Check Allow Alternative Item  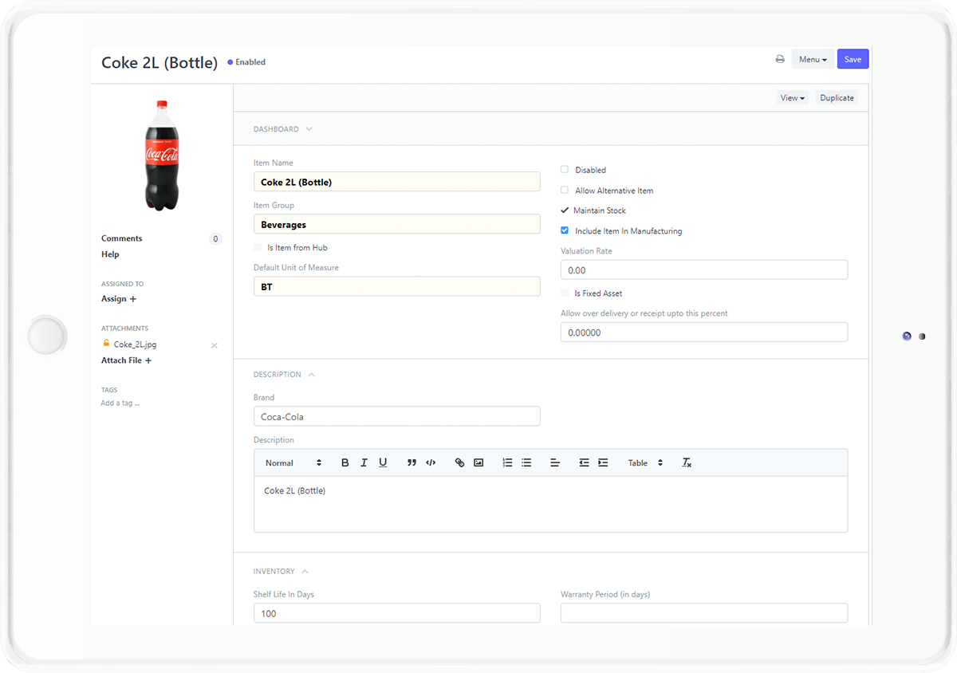[565, 191]
